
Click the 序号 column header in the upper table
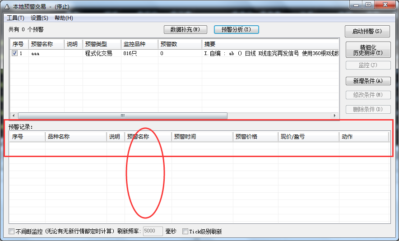[19, 44]
